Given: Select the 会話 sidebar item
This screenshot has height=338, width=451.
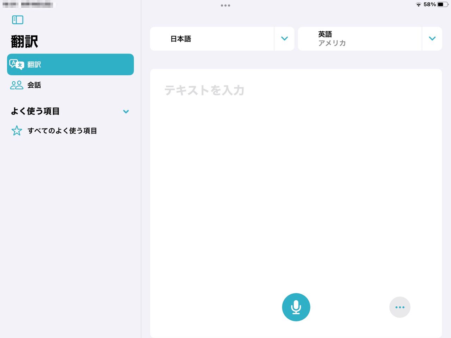Looking at the screenshot, I should (70, 85).
